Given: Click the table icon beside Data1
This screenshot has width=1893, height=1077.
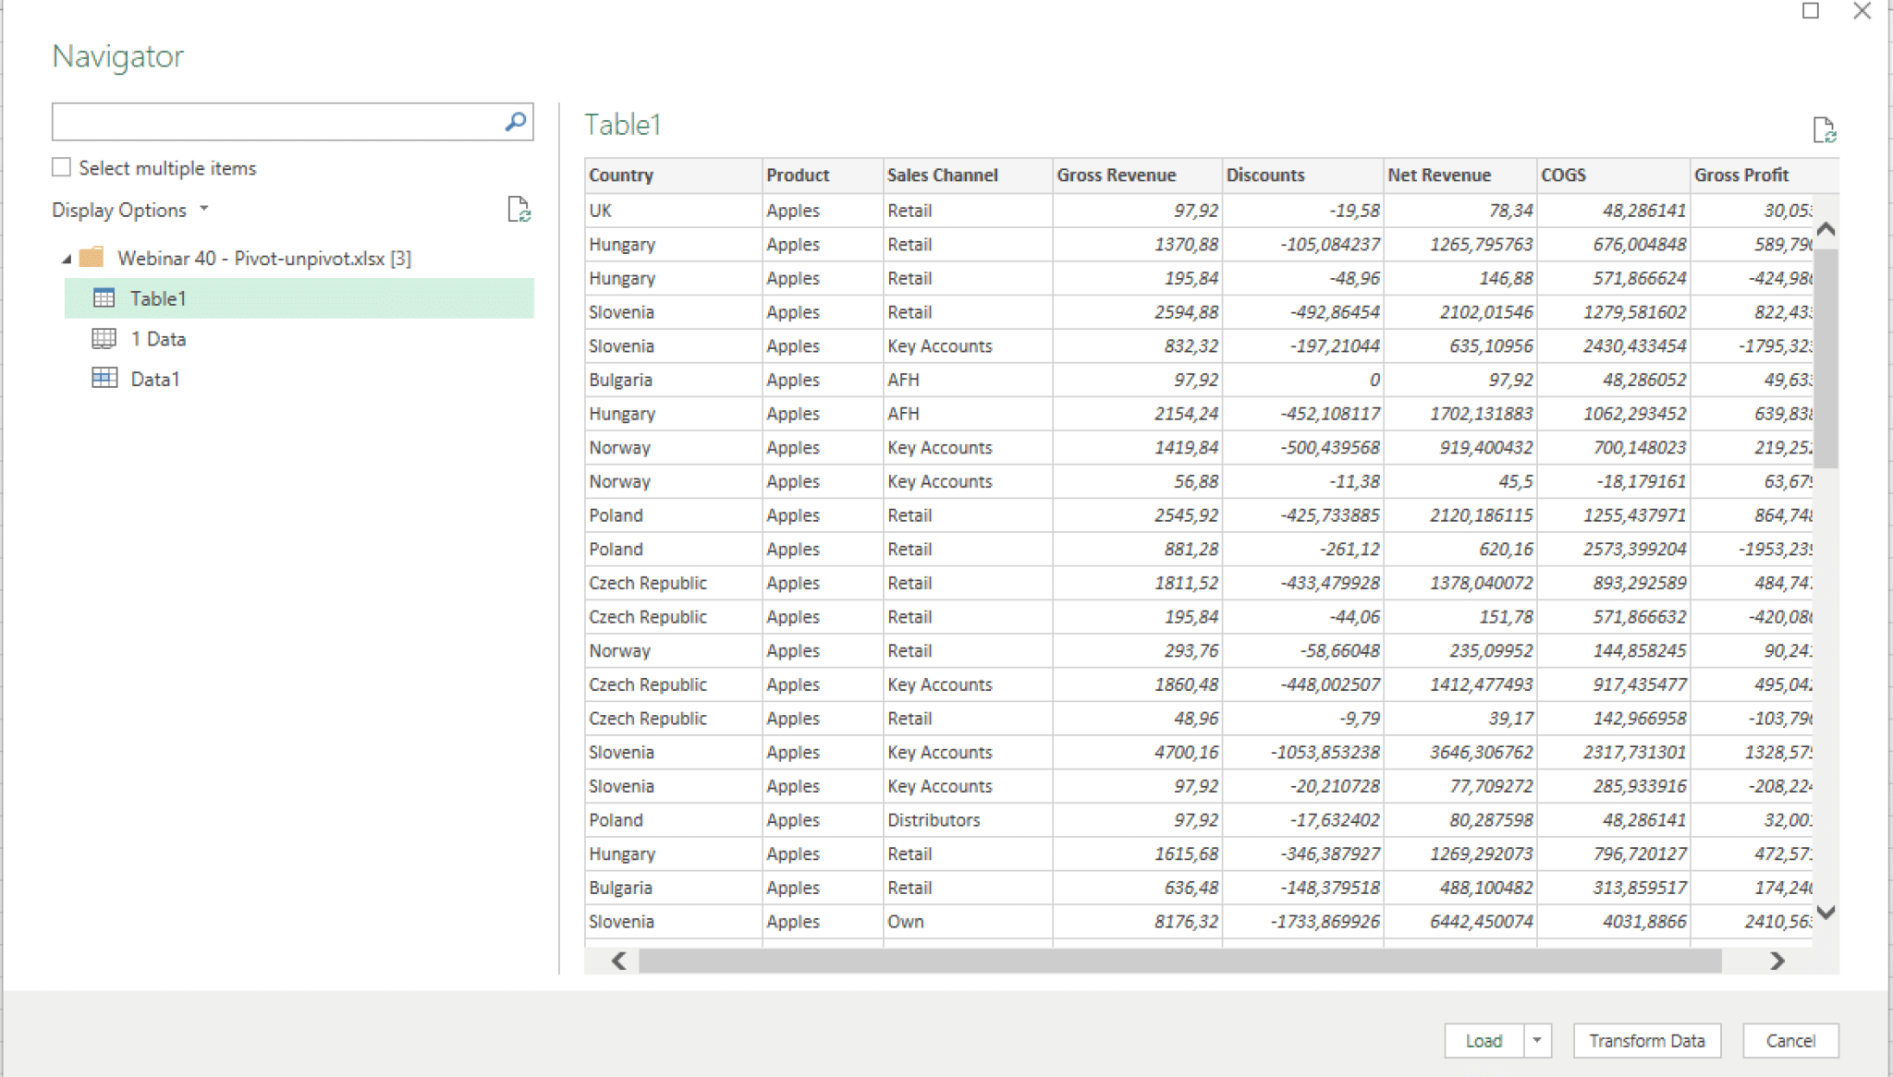Looking at the screenshot, I should pos(105,378).
